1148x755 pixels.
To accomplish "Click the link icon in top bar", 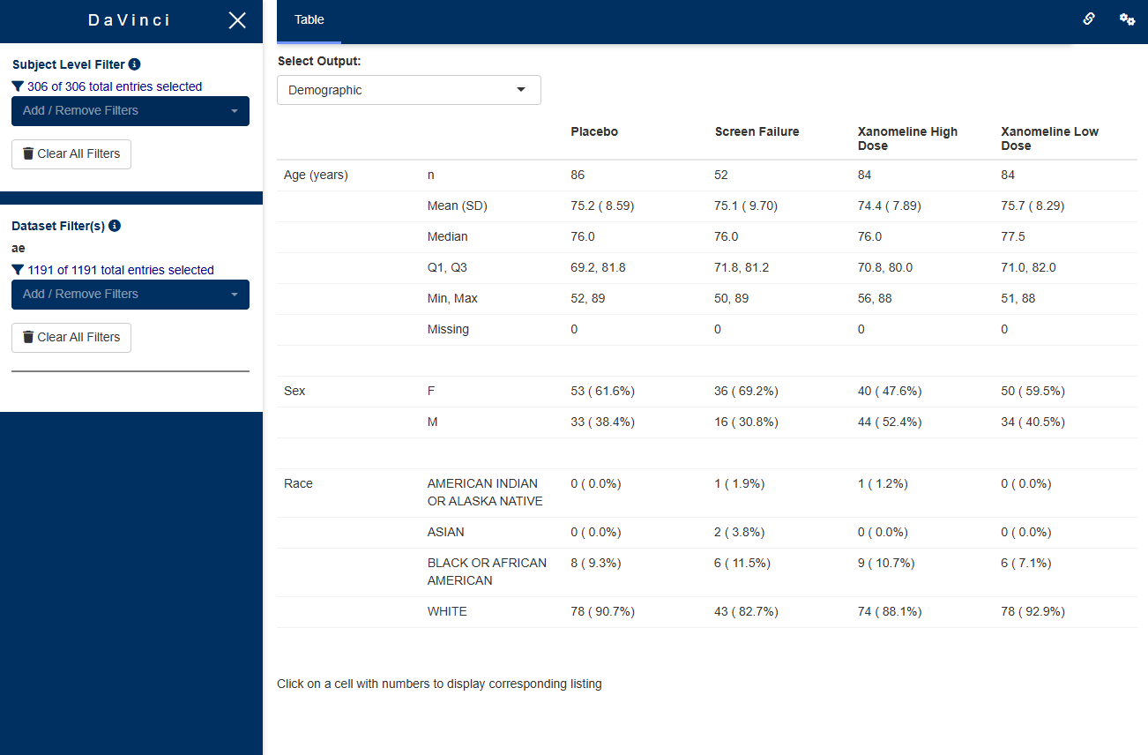I will [x=1089, y=19].
